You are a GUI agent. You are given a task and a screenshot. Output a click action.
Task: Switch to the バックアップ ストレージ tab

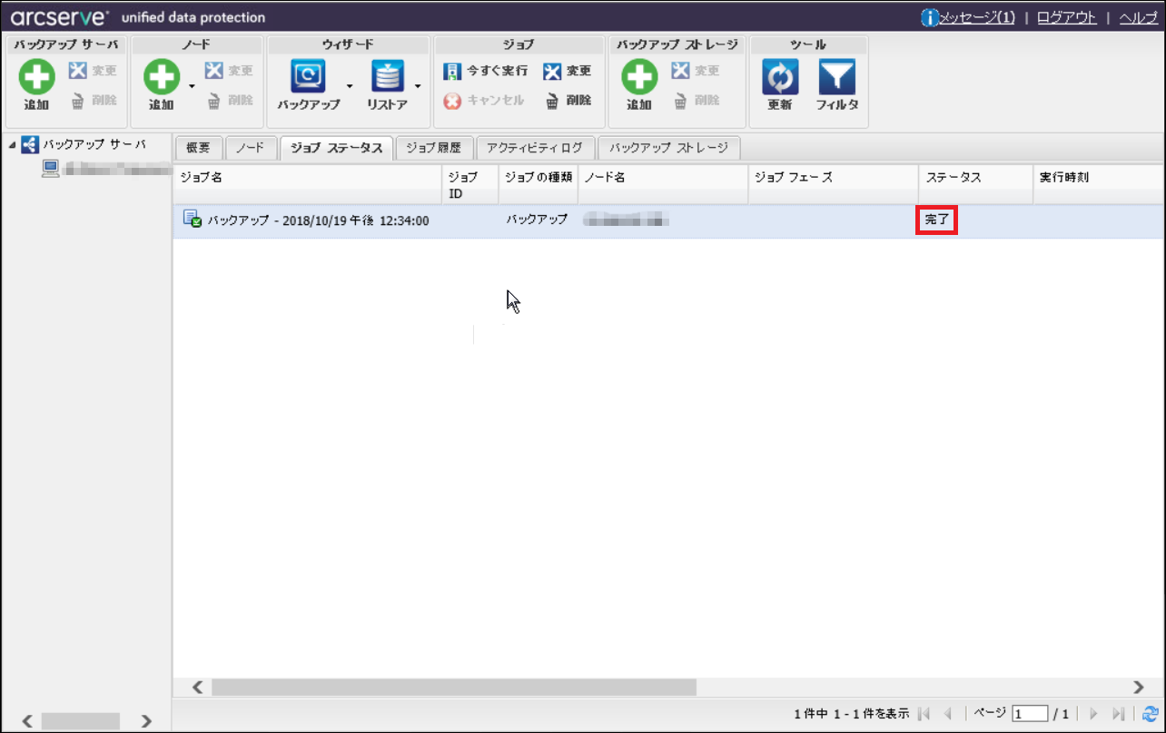click(x=669, y=148)
